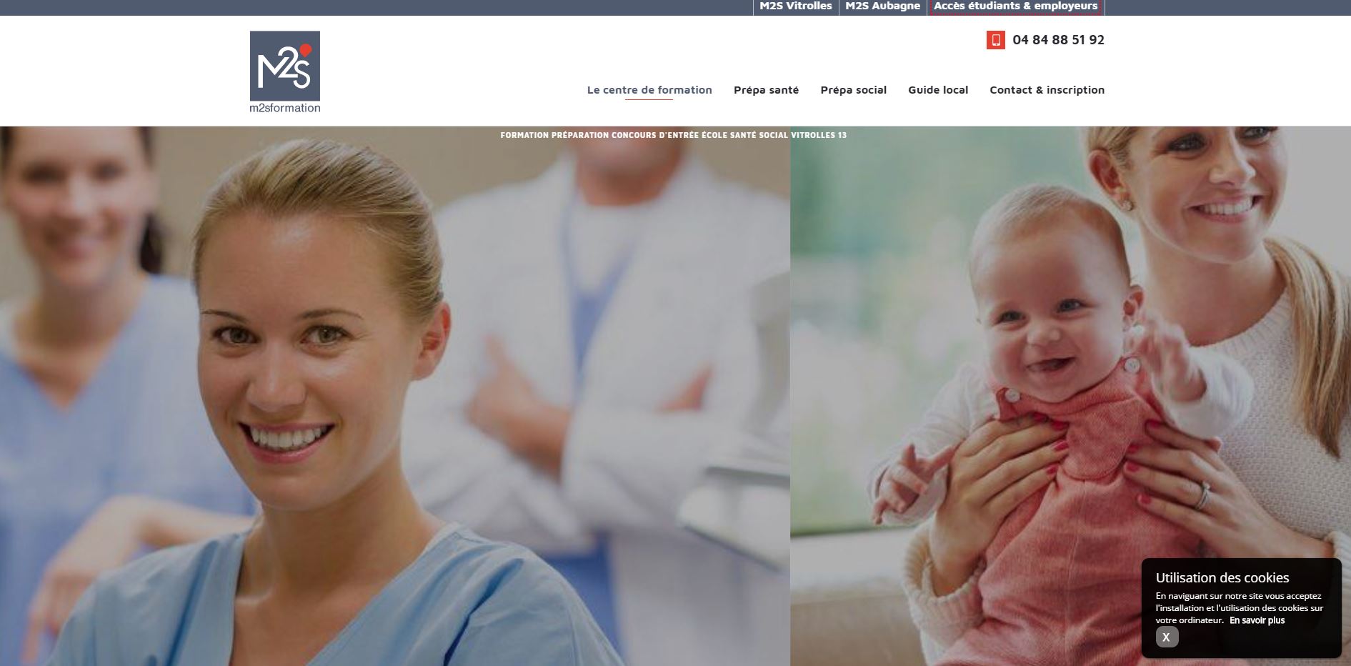
Task: Click the banner heading about Vitrolles 13
Action: [673, 135]
